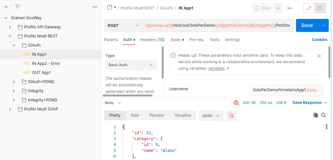Collapse the IDAuth folder

click(14, 45)
